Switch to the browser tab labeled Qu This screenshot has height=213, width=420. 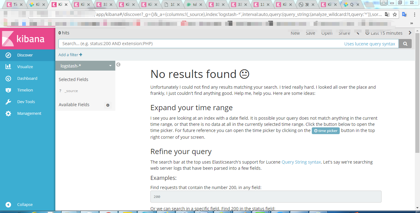[x=351, y=5]
